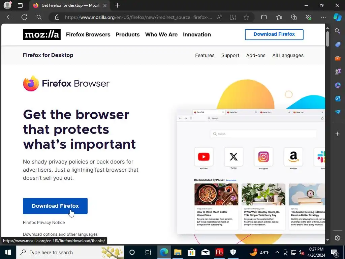The image size is (345, 259).
Task: Click the blue Download Firefox button
Action: pos(55,206)
